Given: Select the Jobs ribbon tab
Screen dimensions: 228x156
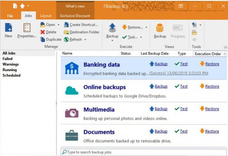Looking at the screenshot, I should pos(28,16).
